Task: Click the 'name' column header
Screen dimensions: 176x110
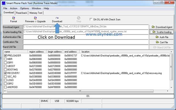Action: click(x=16, y=52)
